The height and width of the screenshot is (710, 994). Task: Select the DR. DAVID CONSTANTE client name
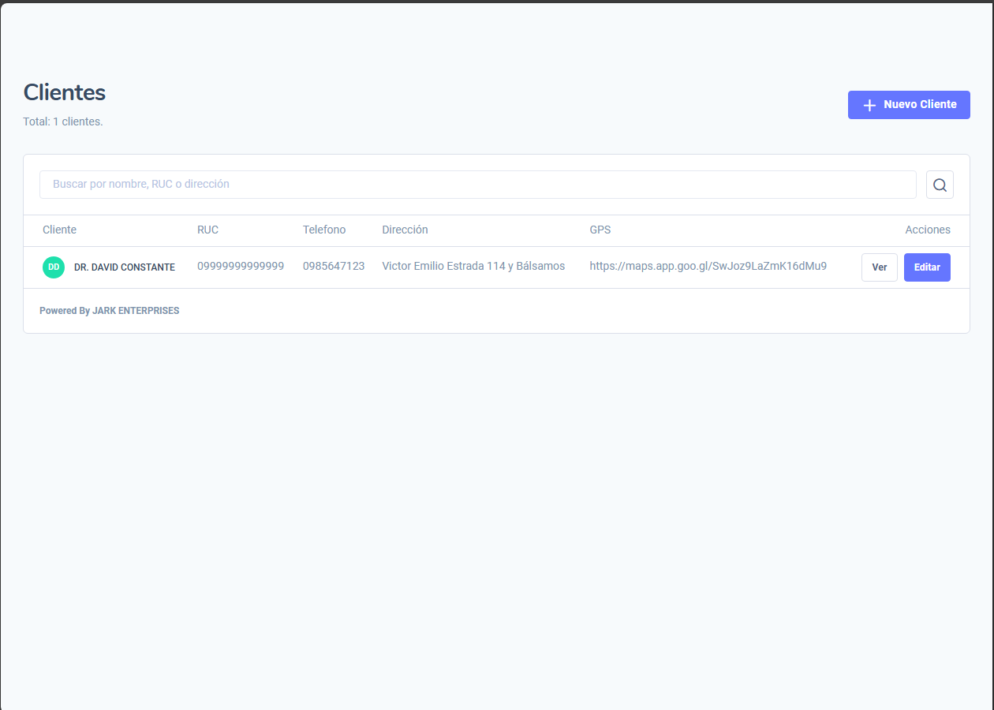coord(124,267)
